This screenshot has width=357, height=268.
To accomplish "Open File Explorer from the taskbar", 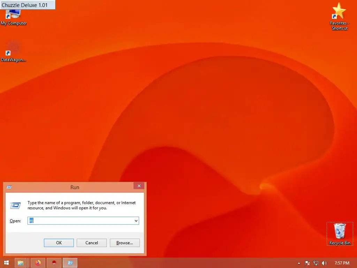I will point(21,263).
